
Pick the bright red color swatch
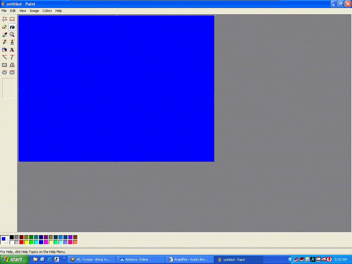click(22, 242)
